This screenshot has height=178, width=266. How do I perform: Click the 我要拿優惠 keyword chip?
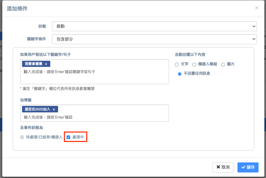[33, 64]
